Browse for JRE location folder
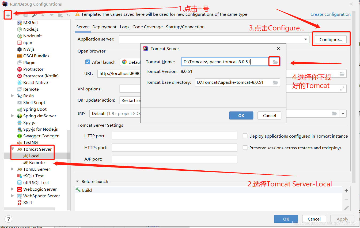360x228 pixels. click(334, 114)
